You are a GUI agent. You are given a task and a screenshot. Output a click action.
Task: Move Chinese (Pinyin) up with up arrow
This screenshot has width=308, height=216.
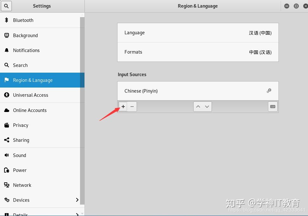pos(198,107)
